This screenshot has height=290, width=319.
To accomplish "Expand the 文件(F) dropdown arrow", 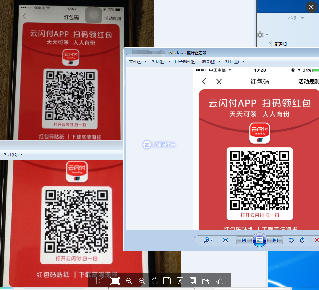I will coord(146,61).
